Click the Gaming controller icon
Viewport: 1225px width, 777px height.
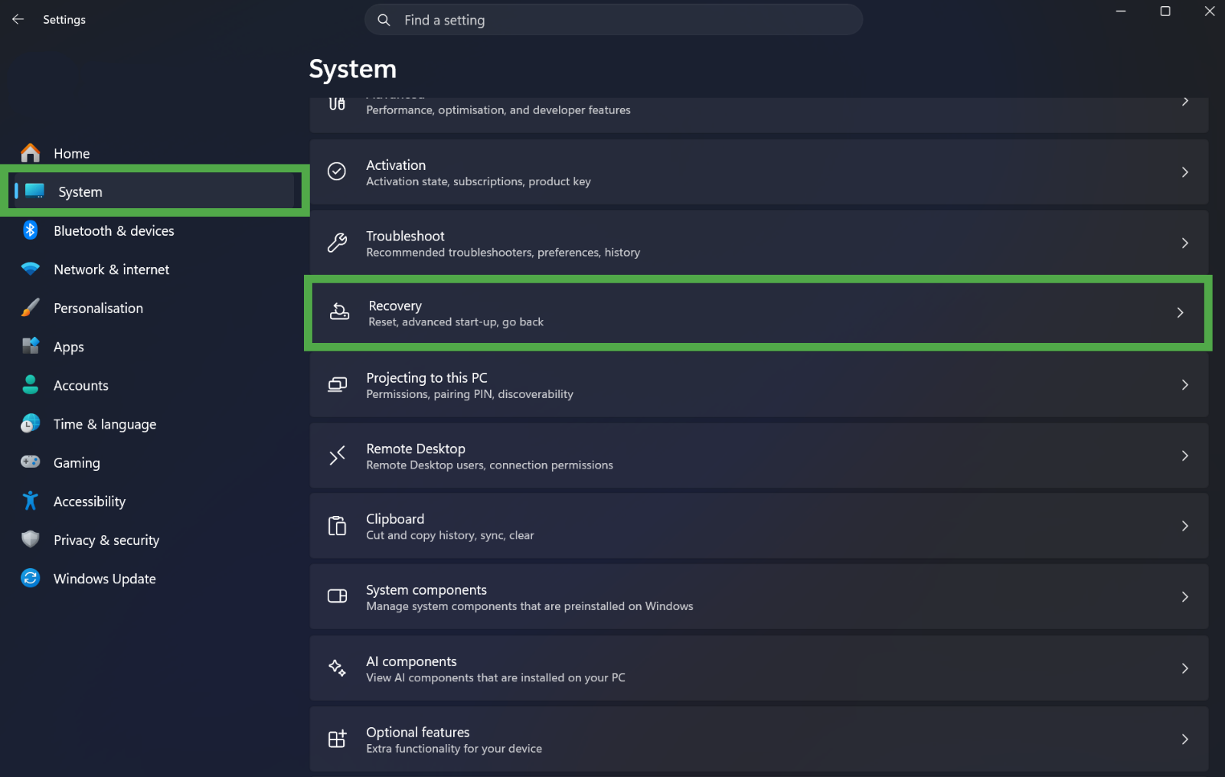tap(31, 462)
